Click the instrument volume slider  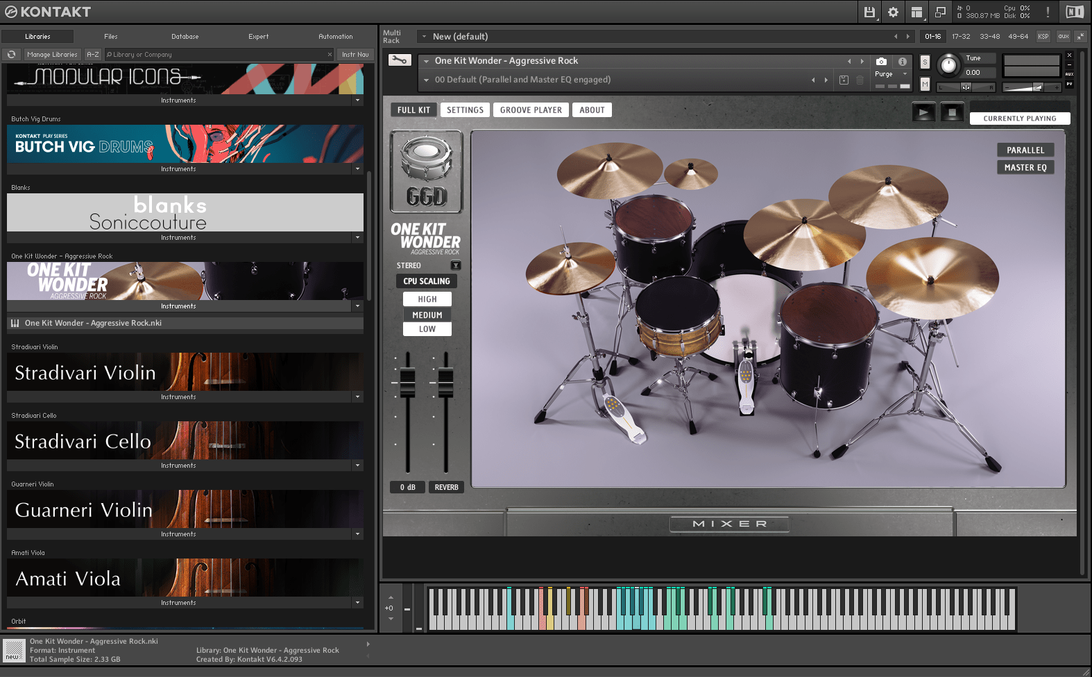pyautogui.click(x=1032, y=87)
